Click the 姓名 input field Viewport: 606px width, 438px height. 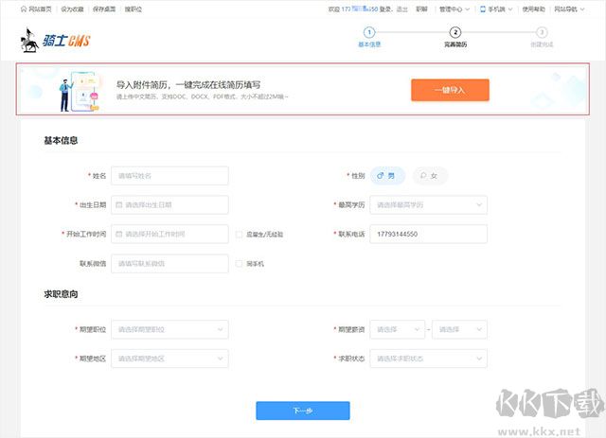pyautogui.click(x=169, y=176)
